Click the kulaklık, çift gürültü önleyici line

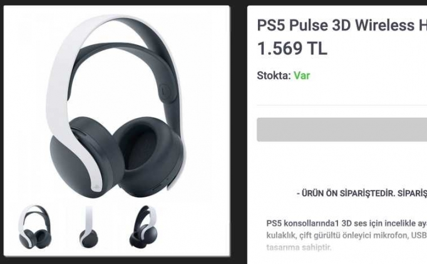(x=347, y=235)
